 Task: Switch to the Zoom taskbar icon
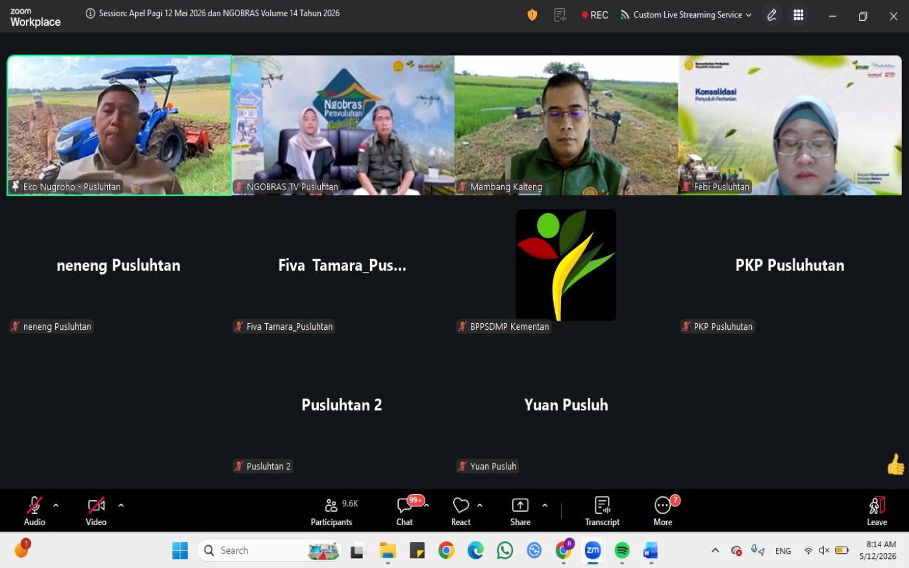593,550
